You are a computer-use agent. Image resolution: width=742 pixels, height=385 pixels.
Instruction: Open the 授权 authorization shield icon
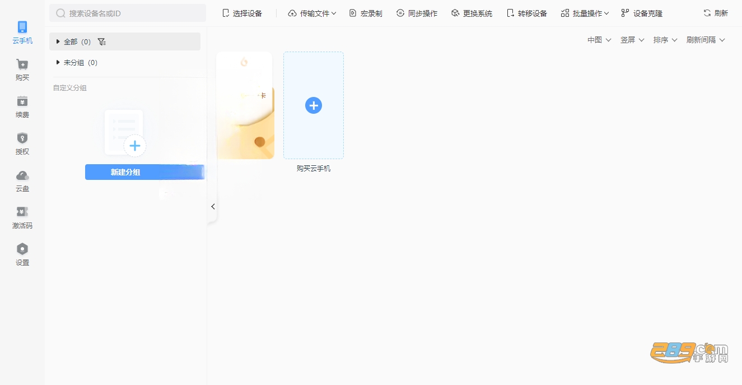22,138
